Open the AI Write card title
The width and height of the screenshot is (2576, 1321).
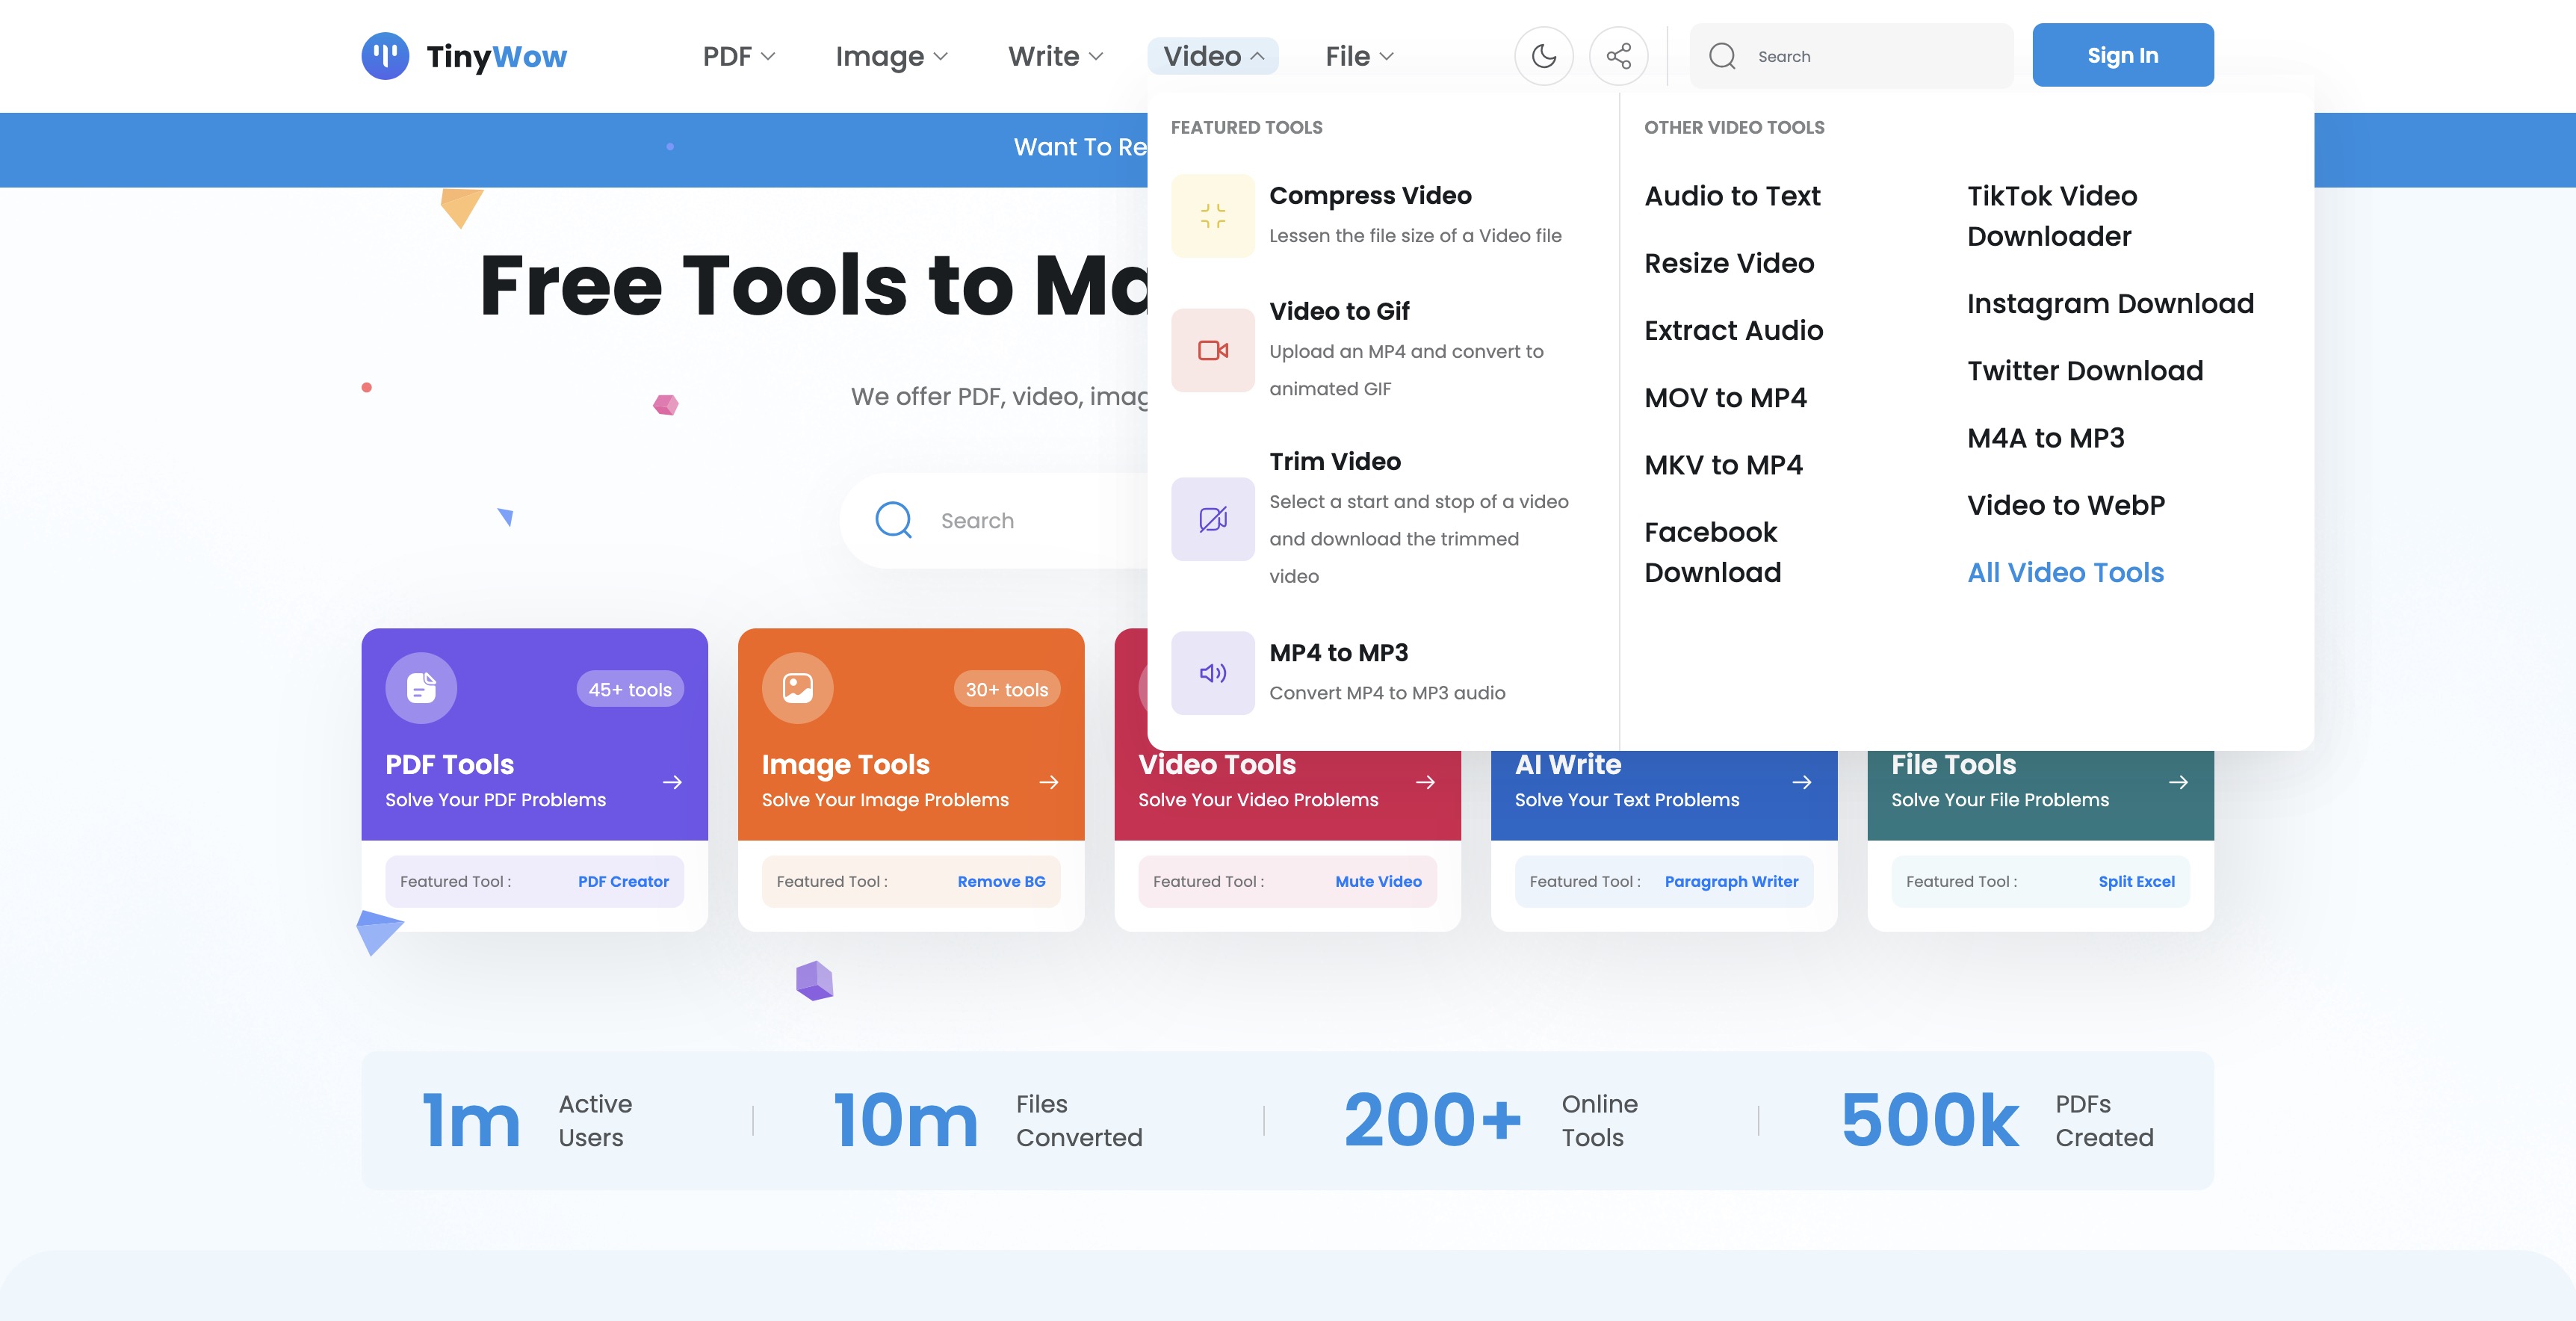tap(1567, 764)
